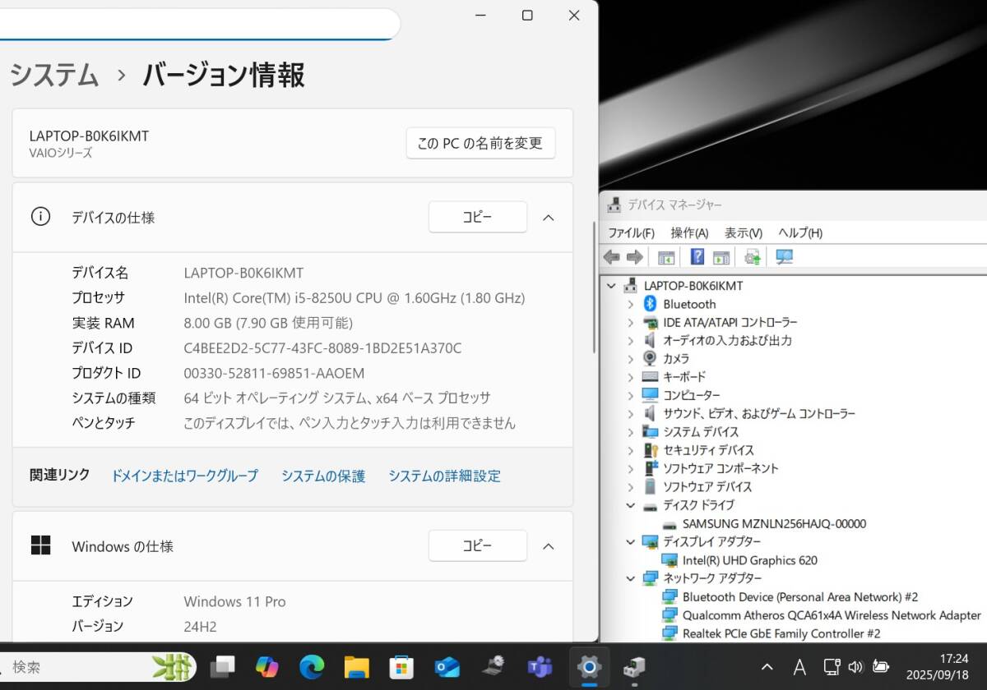Collapse the デバイスの仕様 section chevron
Viewport: 987px width, 690px height.
click(549, 218)
